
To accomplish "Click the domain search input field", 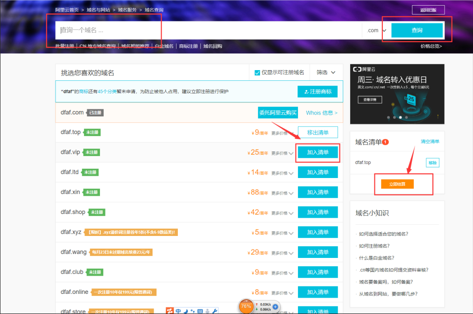I will click(x=208, y=30).
